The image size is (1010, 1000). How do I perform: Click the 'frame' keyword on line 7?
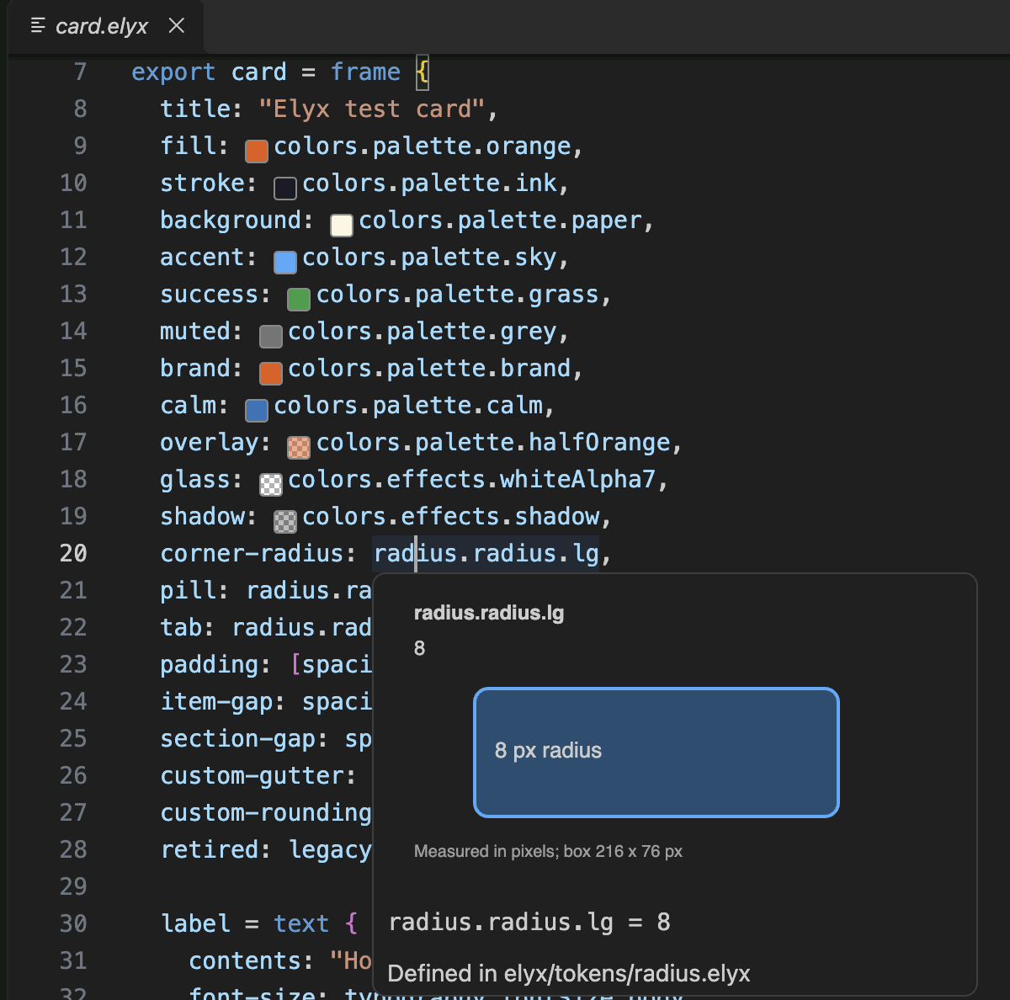(365, 72)
